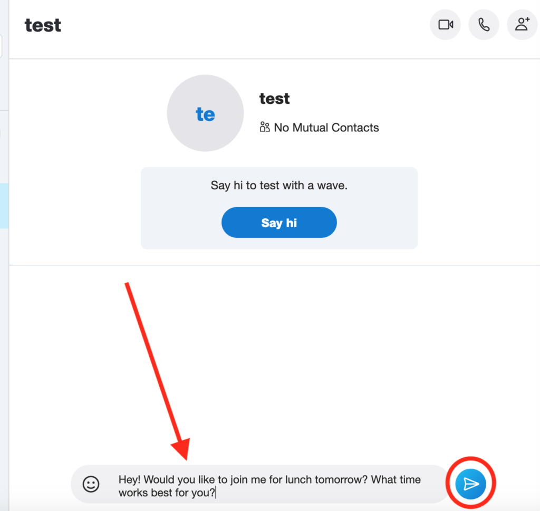540x511 pixels.
Task: Start a video call with test
Action: click(446, 25)
